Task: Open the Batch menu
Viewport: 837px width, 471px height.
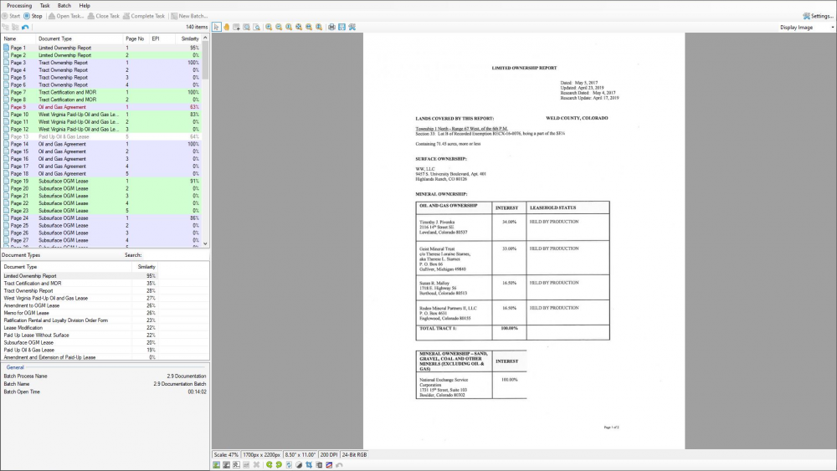Action: click(x=64, y=5)
